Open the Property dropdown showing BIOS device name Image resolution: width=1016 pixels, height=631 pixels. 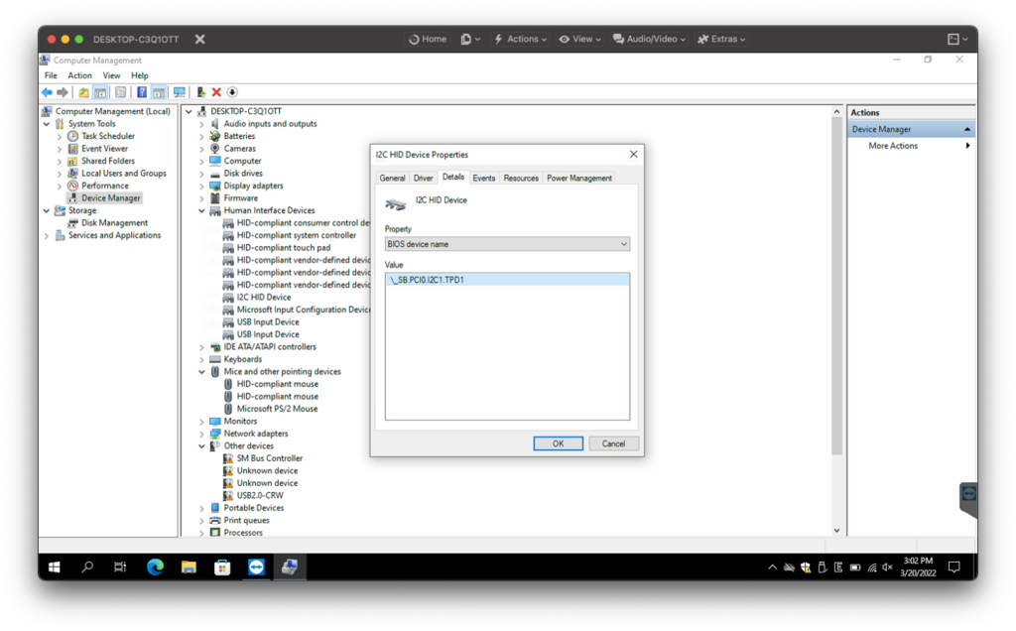[x=507, y=244]
